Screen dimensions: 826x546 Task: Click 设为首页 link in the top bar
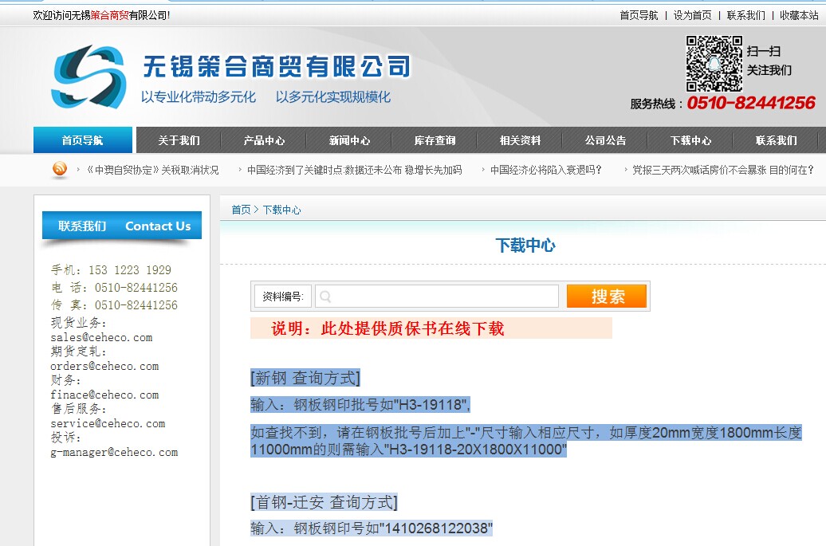tap(692, 15)
